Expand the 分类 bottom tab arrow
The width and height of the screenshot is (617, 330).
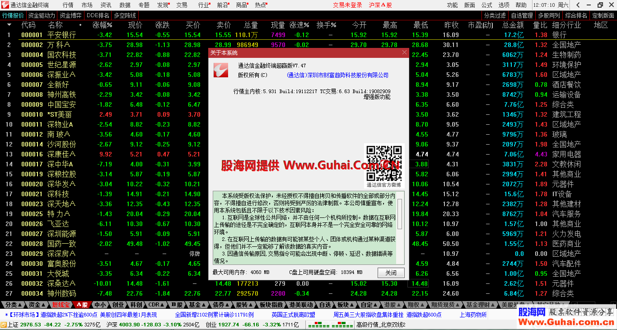[x=19, y=305]
